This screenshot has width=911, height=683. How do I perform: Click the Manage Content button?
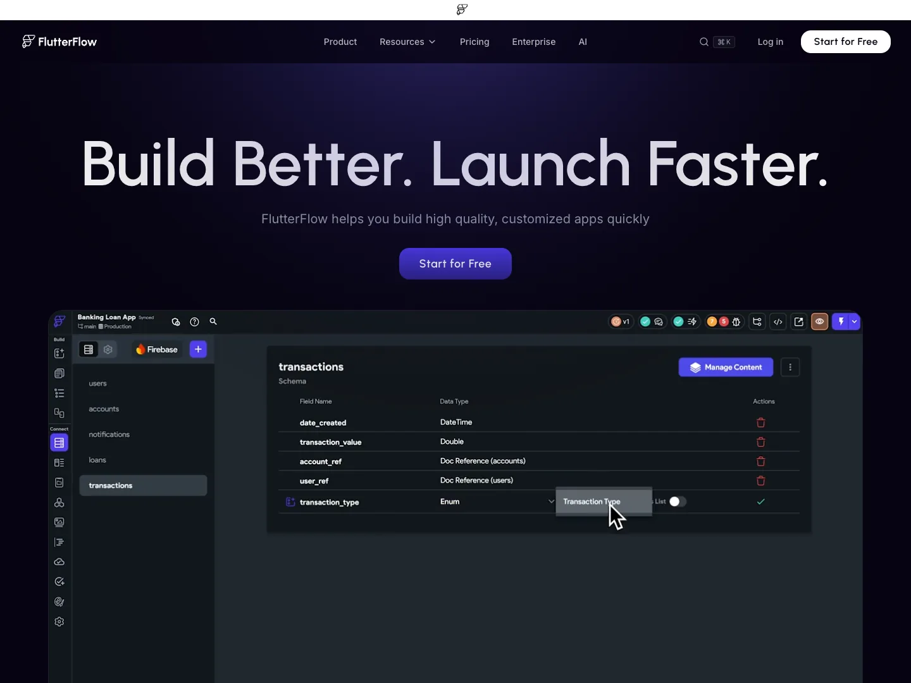point(726,367)
